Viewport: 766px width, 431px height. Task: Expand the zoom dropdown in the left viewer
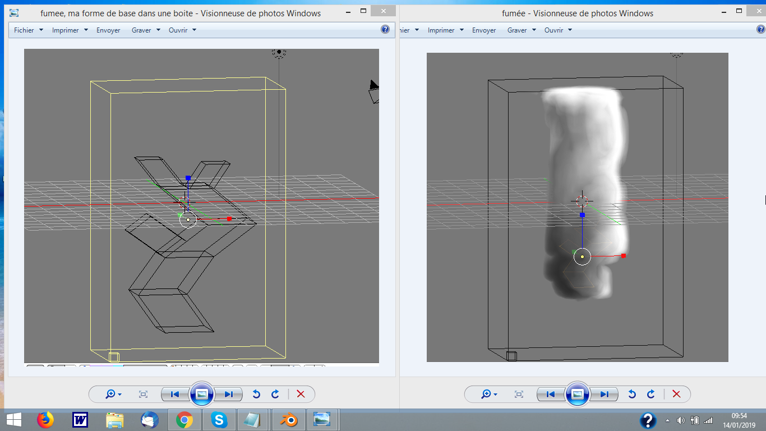pyautogui.click(x=114, y=394)
